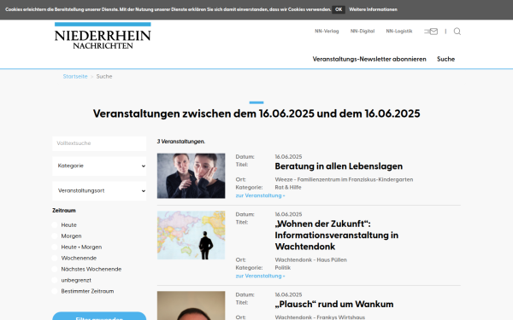The image size is (513, 320).
Task: Open the Plausch rund um Wankum thumbnail
Action: point(191,305)
